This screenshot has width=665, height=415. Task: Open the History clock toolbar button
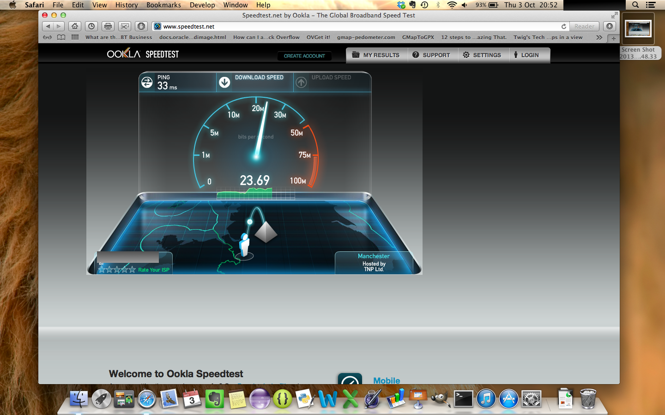(91, 26)
